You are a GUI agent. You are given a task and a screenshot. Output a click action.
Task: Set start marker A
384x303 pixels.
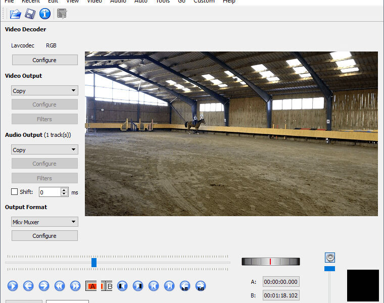91,286
